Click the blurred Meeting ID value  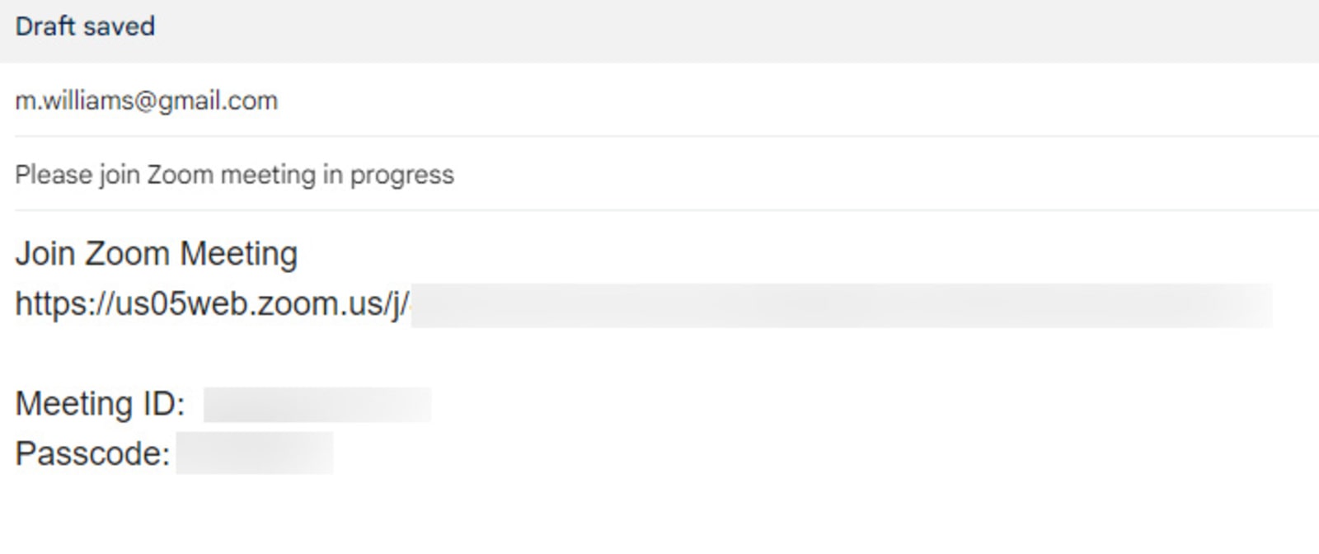[317, 405]
